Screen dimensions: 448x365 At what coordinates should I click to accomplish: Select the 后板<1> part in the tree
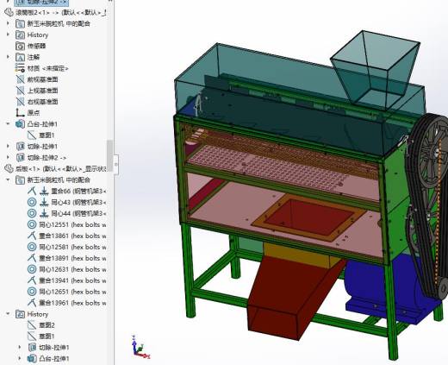pyautogui.click(x=55, y=168)
